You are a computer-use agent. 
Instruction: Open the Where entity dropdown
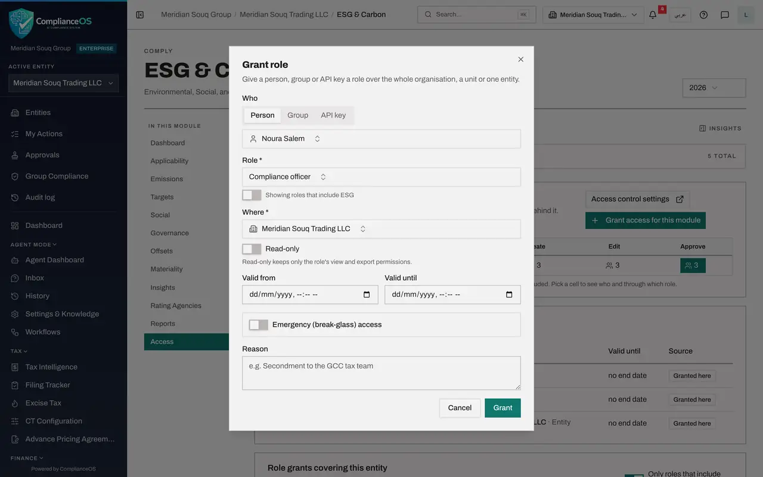coord(381,229)
